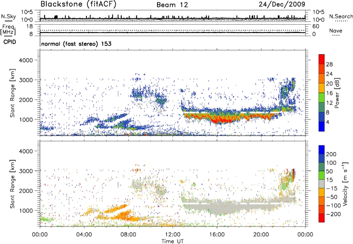Click the '24' label on Power colorbar

pos(329,74)
